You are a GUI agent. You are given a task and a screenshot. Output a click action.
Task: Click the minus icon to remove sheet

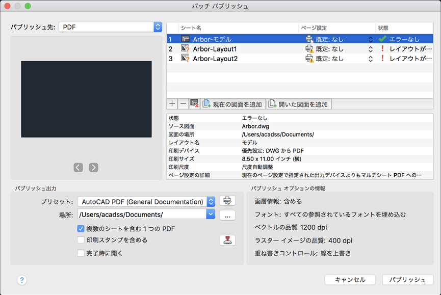[183, 104]
